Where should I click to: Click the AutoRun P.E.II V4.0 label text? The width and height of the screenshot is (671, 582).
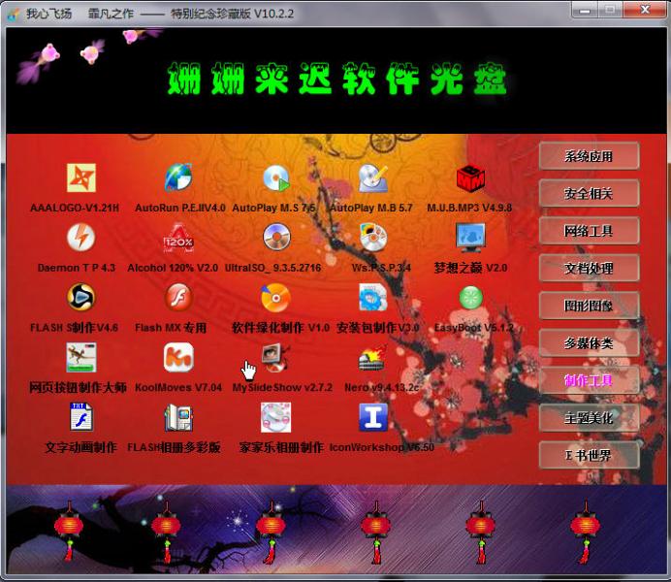point(180,208)
